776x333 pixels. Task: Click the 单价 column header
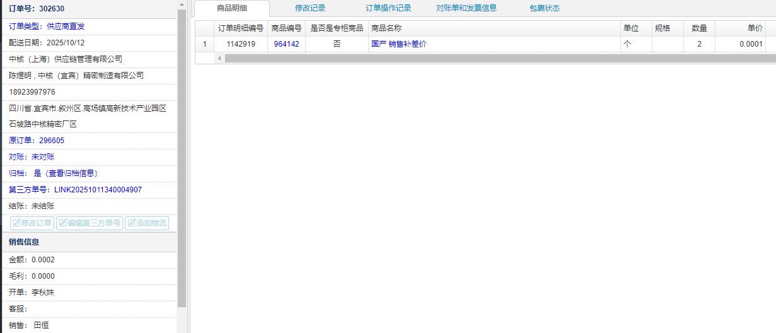click(755, 28)
